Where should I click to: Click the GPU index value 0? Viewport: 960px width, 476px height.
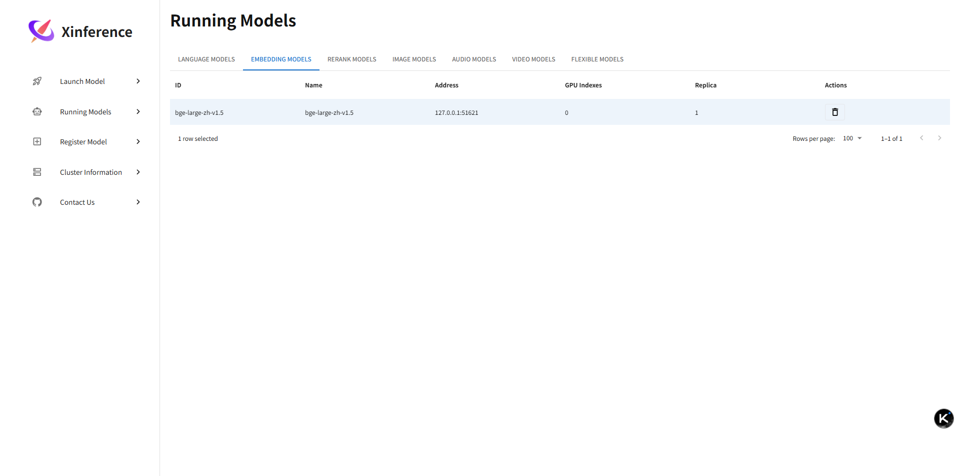pos(566,113)
